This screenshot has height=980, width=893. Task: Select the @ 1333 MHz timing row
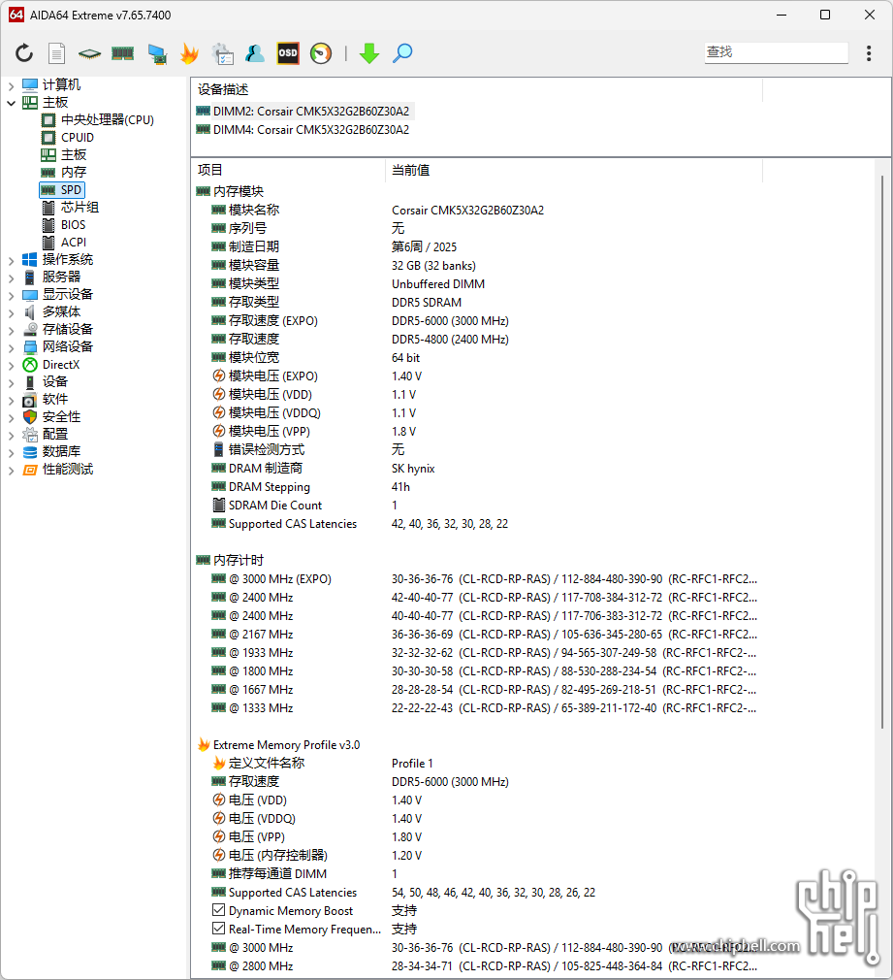[x=477, y=707]
